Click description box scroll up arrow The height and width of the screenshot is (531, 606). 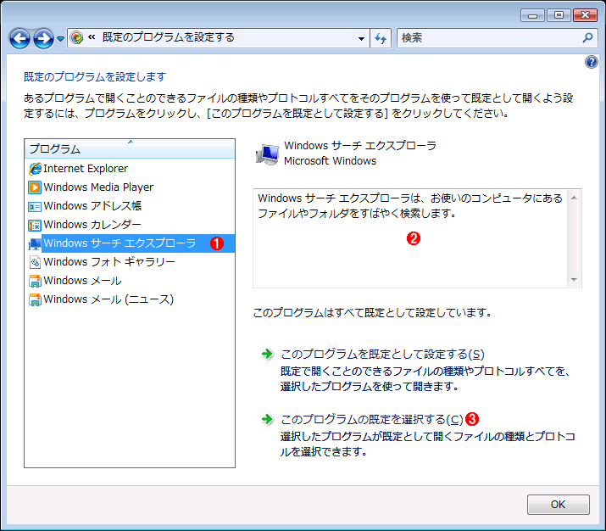(574, 198)
